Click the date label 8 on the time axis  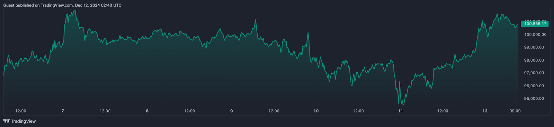(x=147, y=111)
